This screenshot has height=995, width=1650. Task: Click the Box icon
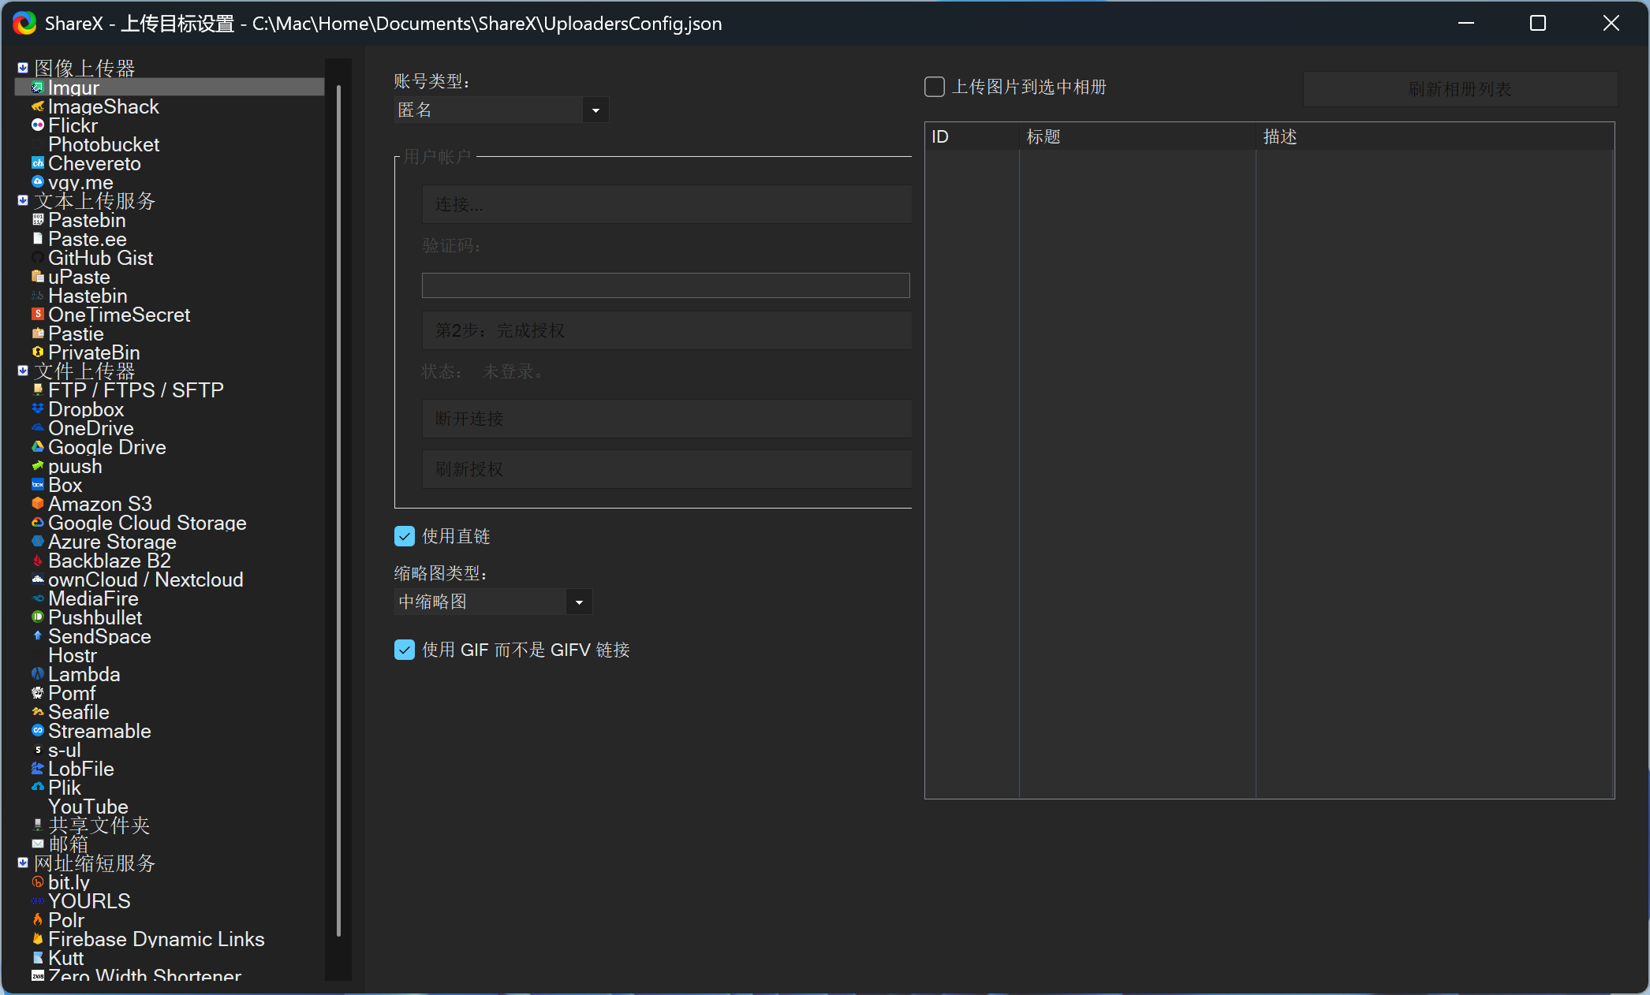(37, 485)
